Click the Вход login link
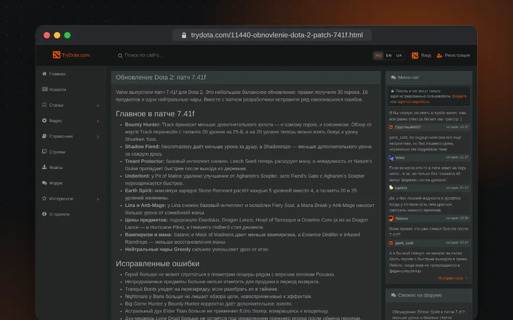Screen dimensions: 513x320 pyautogui.click(x=426, y=55)
